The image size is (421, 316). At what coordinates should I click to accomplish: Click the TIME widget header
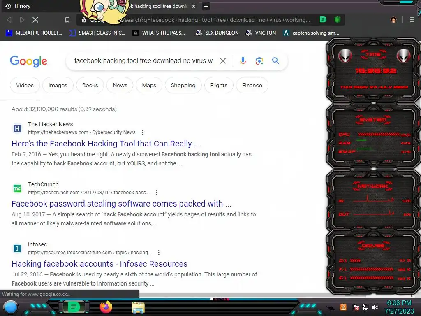click(x=373, y=54)
